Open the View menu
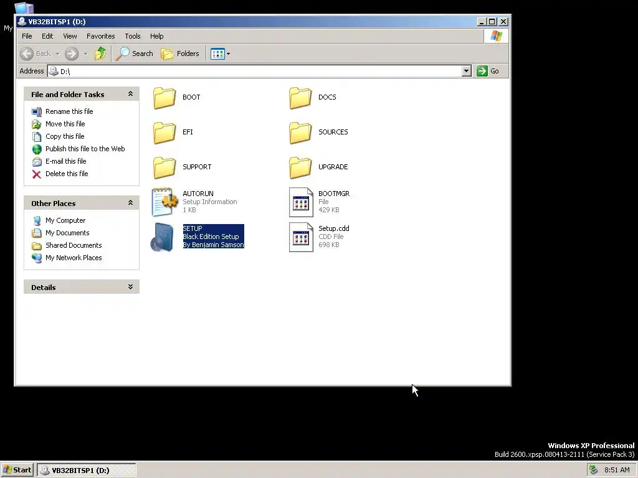The image size is (638, 478). tap(70, 36)
